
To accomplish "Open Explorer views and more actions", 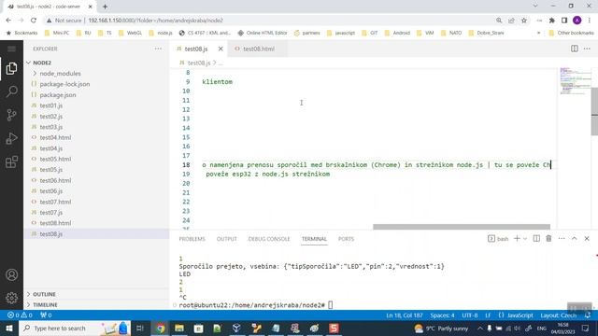I will 158,49.
